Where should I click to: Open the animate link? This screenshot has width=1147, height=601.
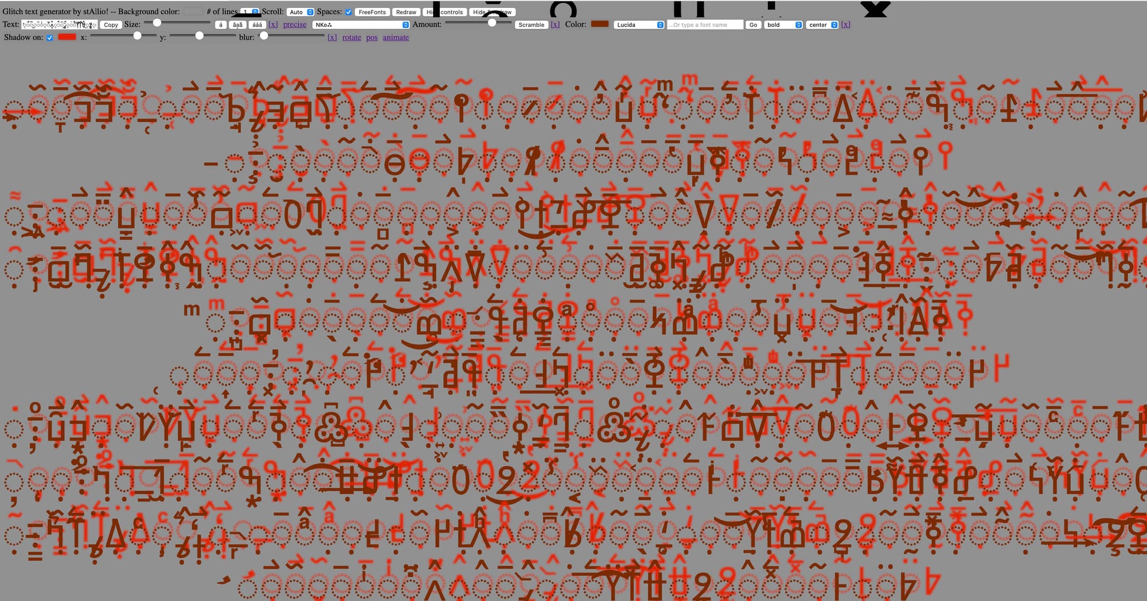click(396, 37)
